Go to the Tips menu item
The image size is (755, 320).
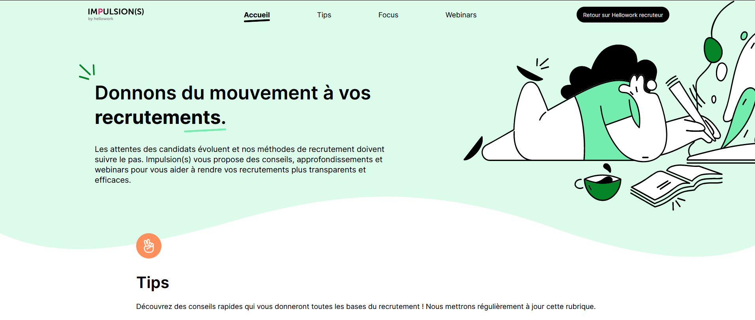coord(324,15)
